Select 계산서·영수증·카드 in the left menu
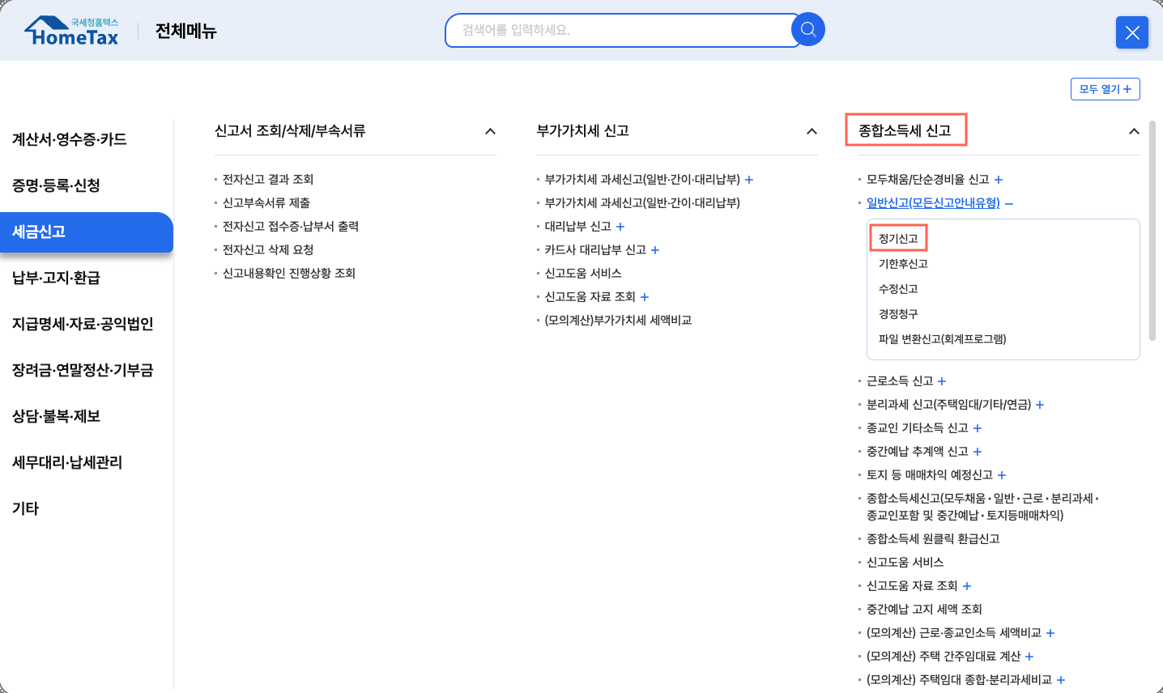1163x693 pixels. [x=70, y=139]
